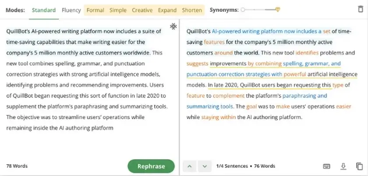Choose the Formal mode
The width and height of the screenshot is (368, 176).
96,10
